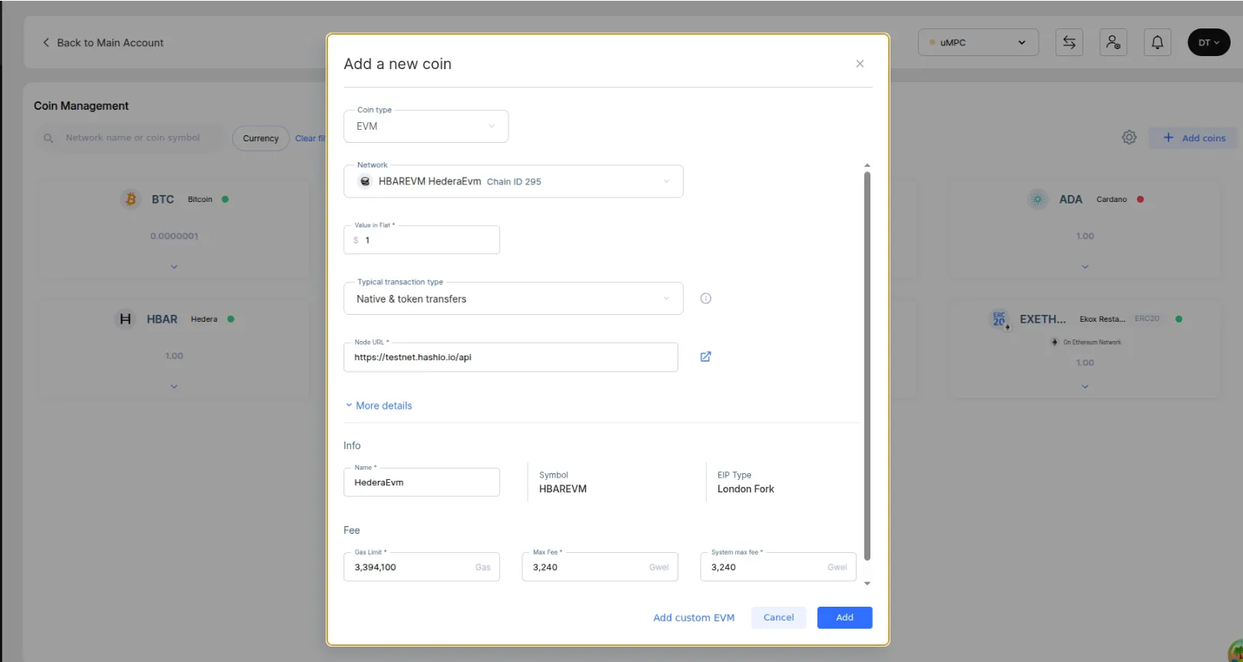Click the network name search box

point(131,138)
